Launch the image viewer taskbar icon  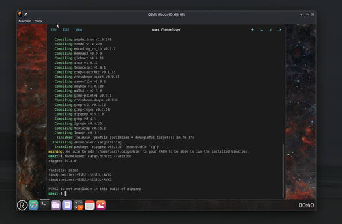coord(101,205)
